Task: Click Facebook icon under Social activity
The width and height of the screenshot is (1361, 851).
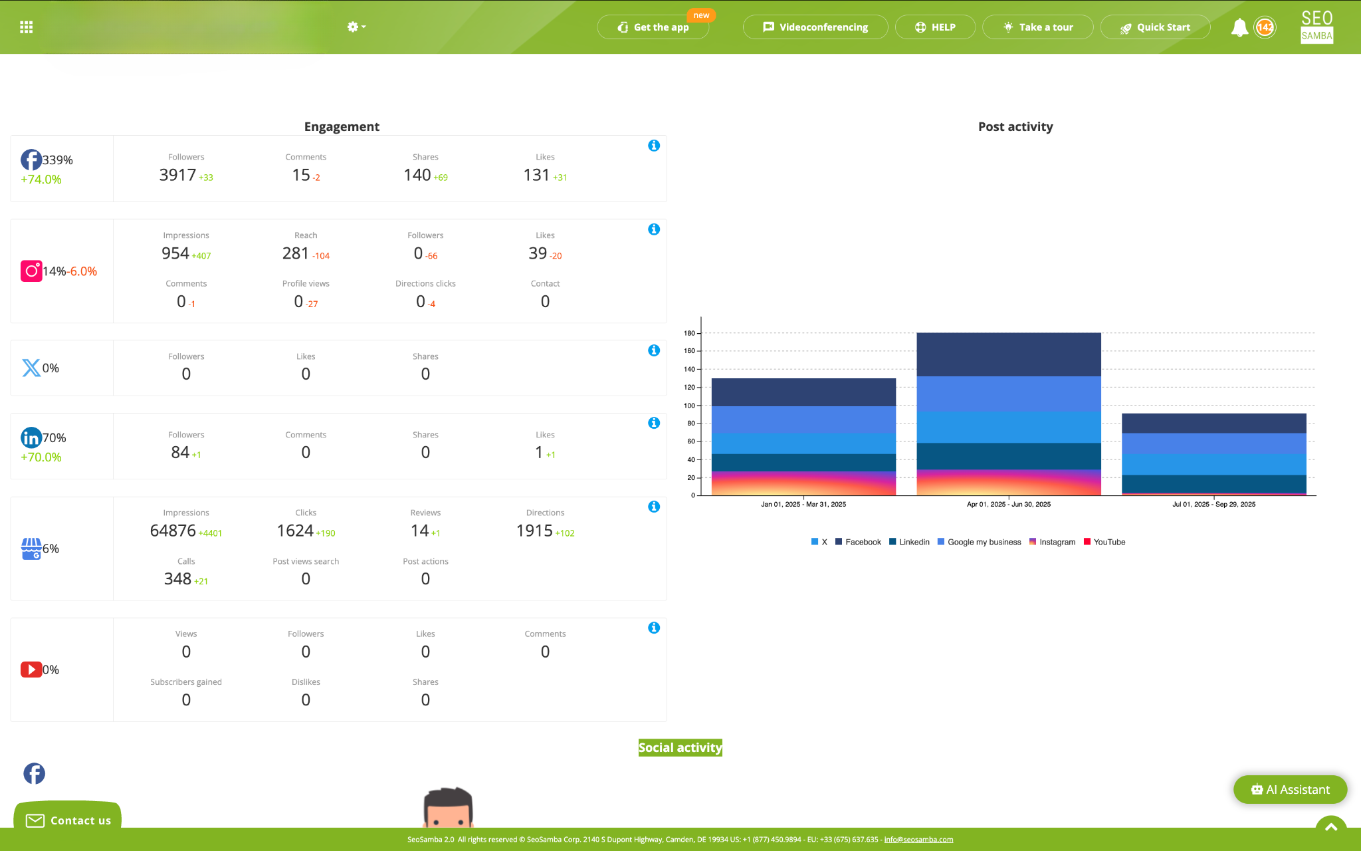Action: point(35,773)
